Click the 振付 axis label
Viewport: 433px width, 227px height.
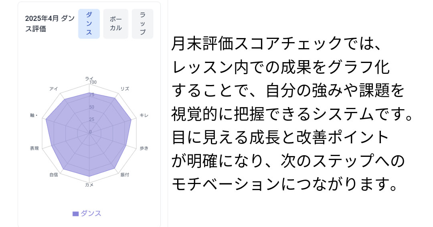(125, 174)
